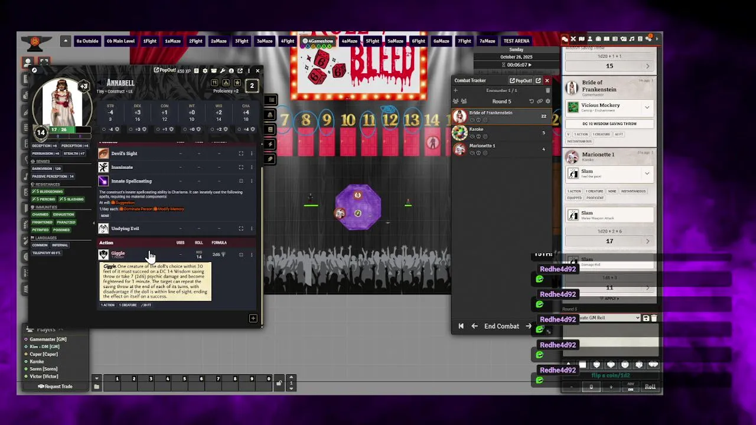The image size is (756, 425).
Task: Expand the roll result 15 details
Action: (x=647, y=66)
